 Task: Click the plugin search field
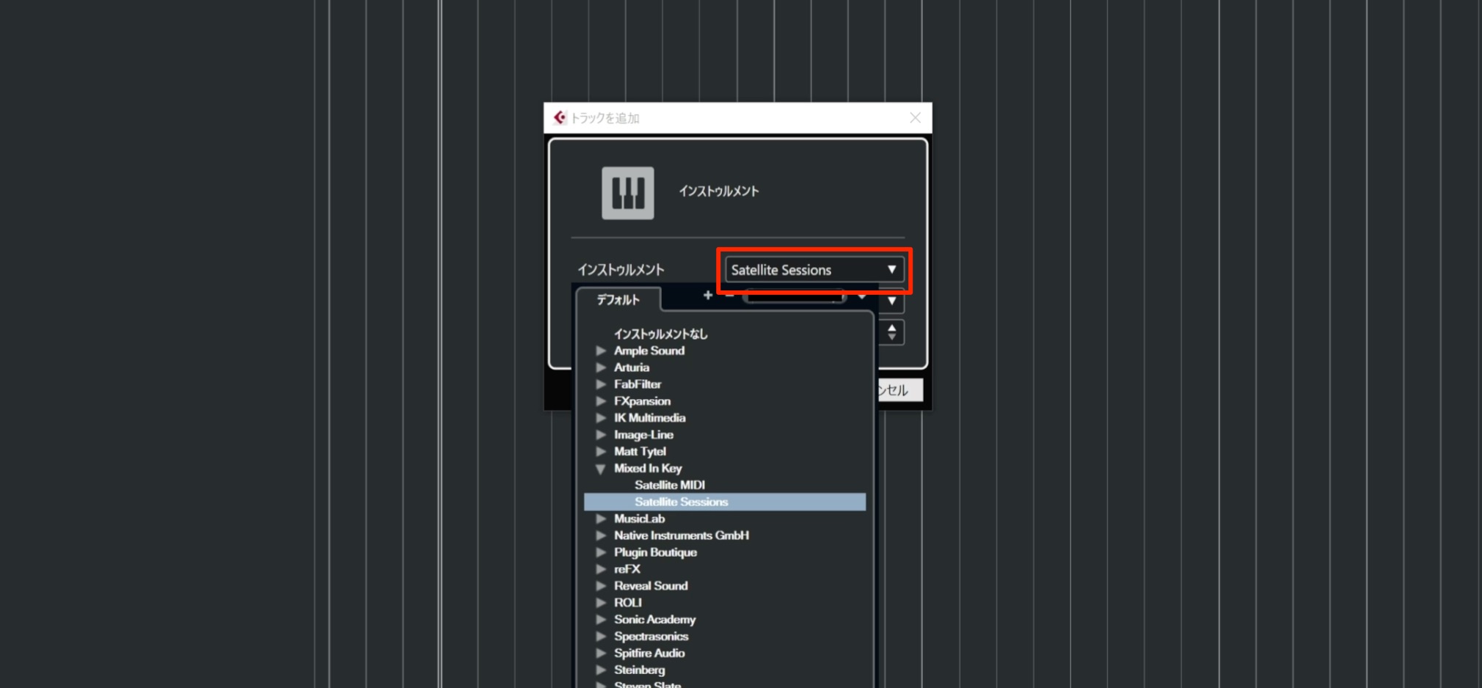(x=795, y=296)
